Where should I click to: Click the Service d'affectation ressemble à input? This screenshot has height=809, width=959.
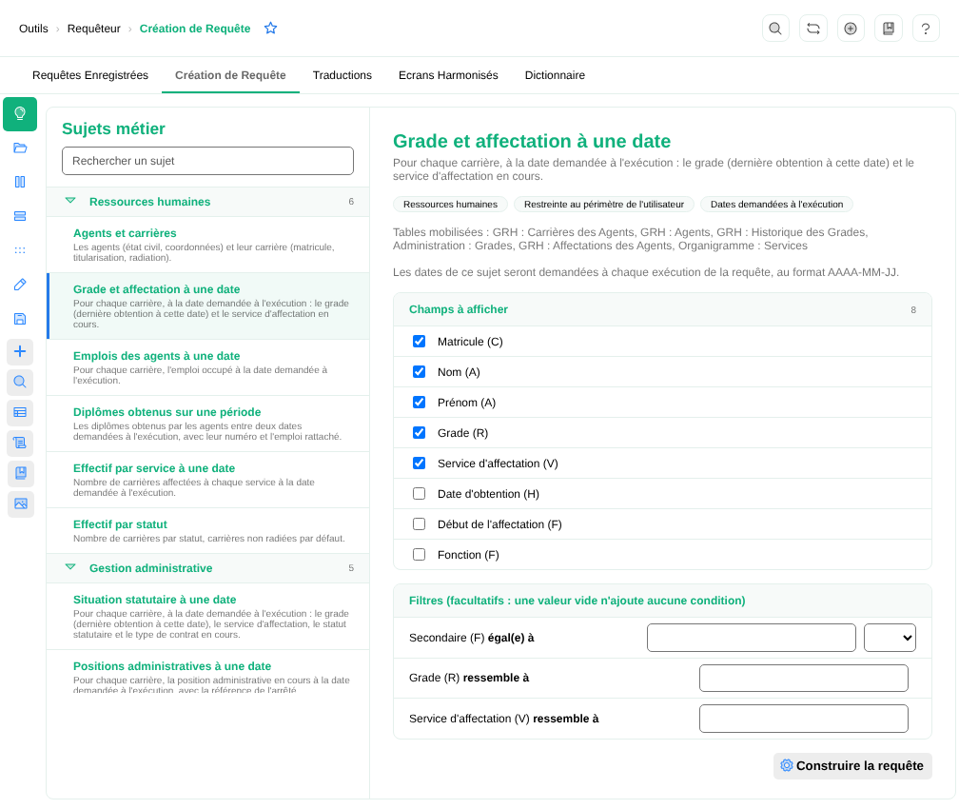(x=804, y=719)
